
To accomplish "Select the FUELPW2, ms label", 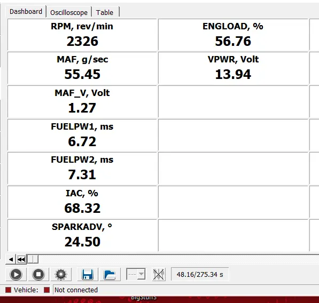I will click(x=82, y=160).
